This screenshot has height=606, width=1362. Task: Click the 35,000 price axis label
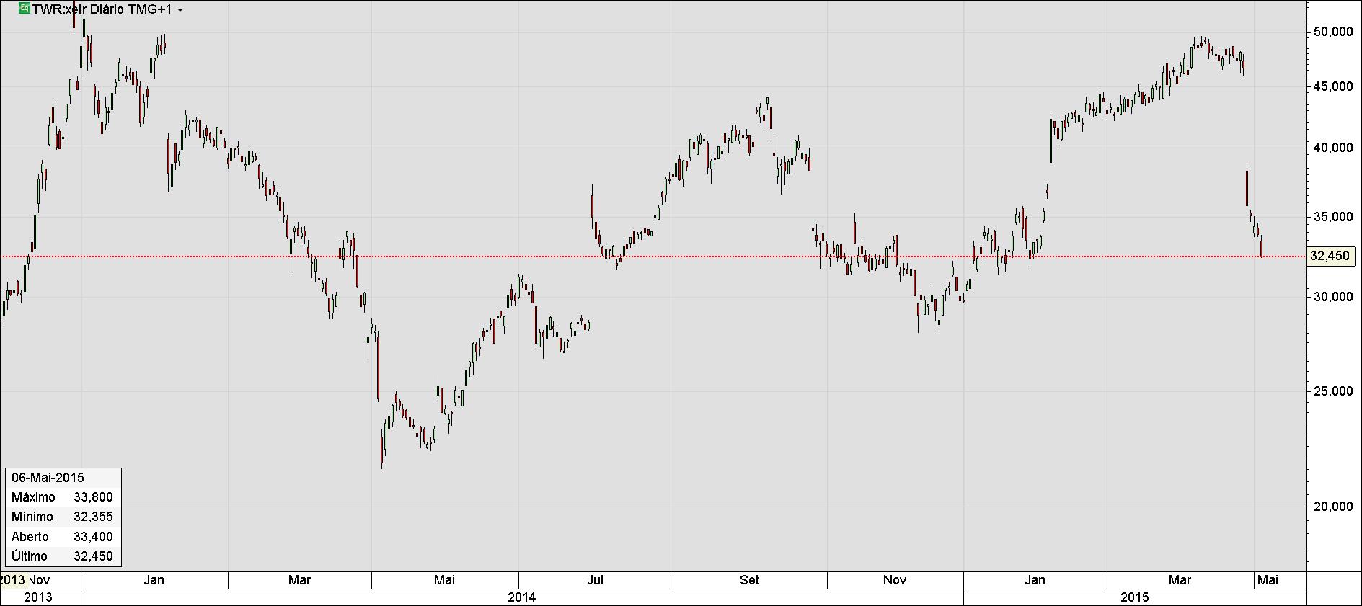point(1333,217)
